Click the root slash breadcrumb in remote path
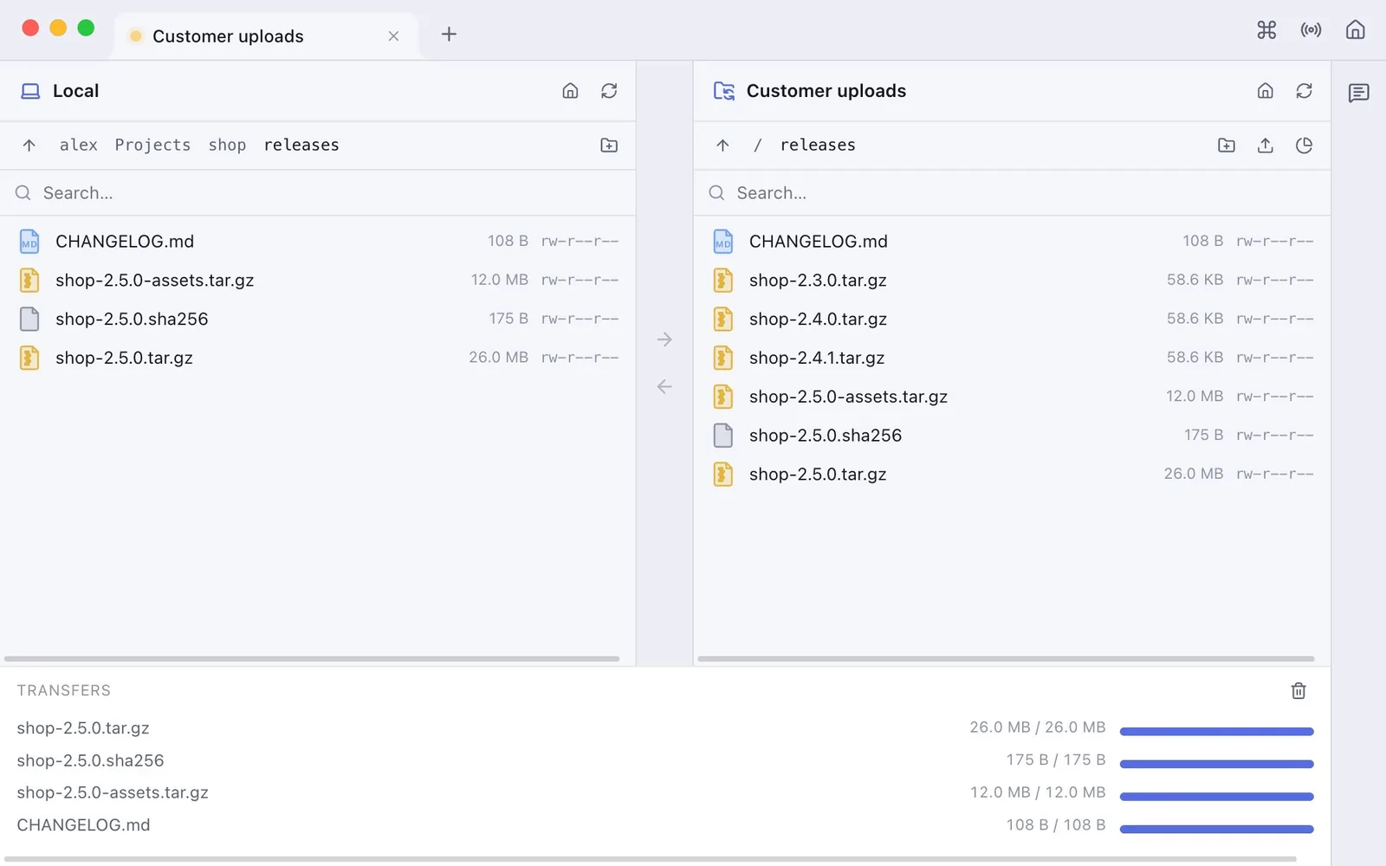This screenshot has width=1386, height=866. (757, 145)
